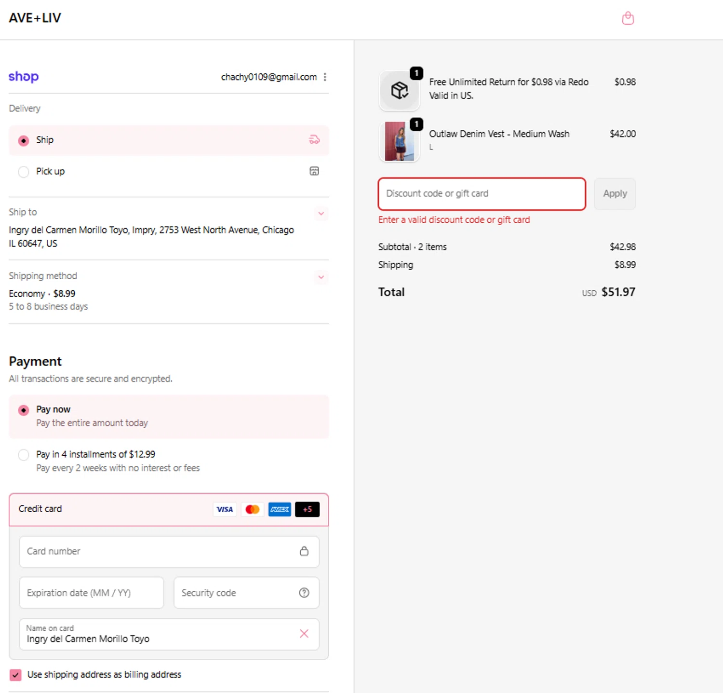This screenshot has width=723, height=693.
Task: Click the total amount $51.97
Action: 618,292
